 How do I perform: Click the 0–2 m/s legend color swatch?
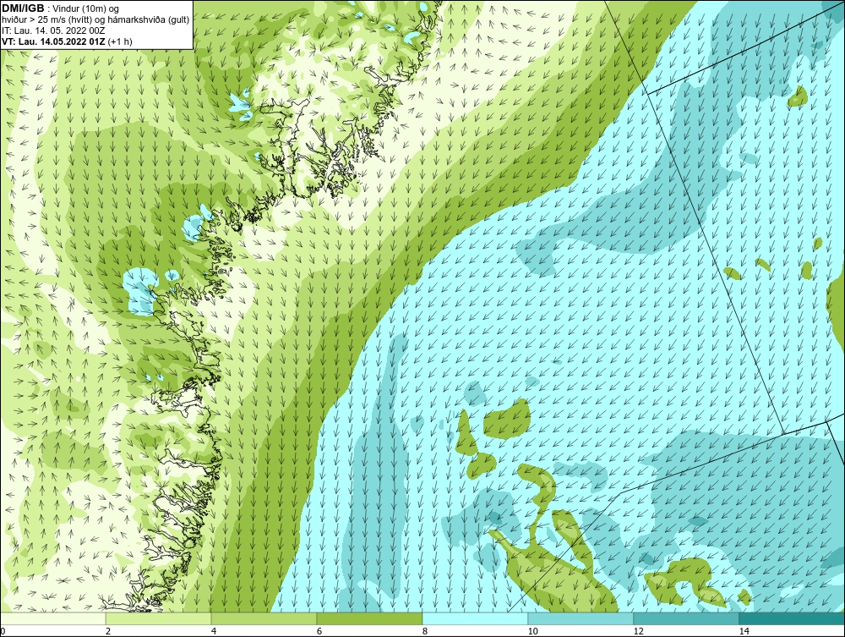point(52,618)
